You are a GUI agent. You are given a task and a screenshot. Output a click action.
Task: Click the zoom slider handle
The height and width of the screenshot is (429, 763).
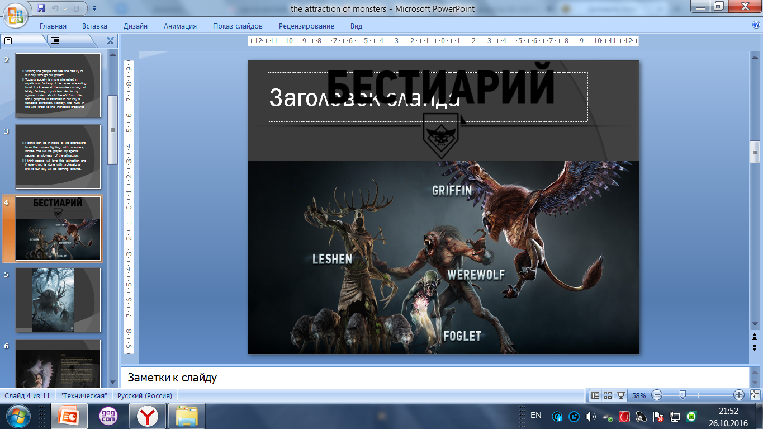pyautogui.click(x=683, y=395)
